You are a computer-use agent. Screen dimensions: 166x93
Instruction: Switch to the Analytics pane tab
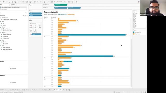tap(13, 5)
